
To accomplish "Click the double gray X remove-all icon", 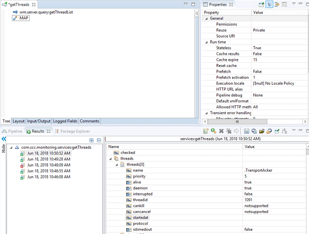I will pyautogui.click(x=229, y=131).
